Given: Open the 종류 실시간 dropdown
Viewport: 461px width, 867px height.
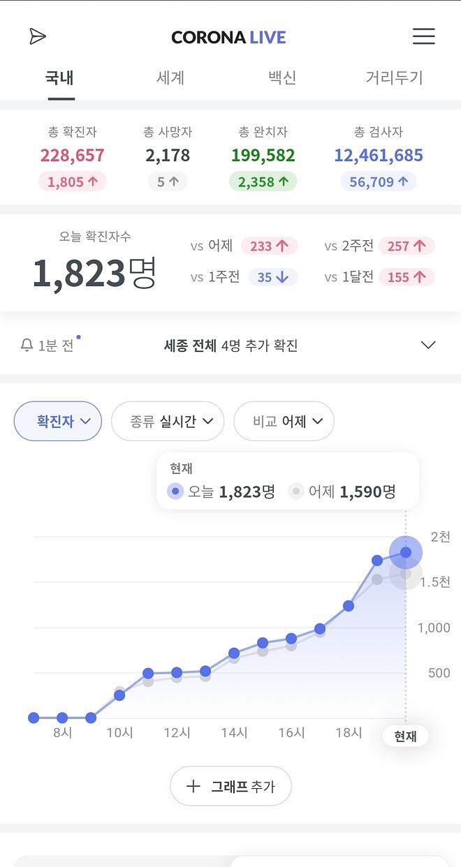Looking at the screenshot, I should click(168, 421).
